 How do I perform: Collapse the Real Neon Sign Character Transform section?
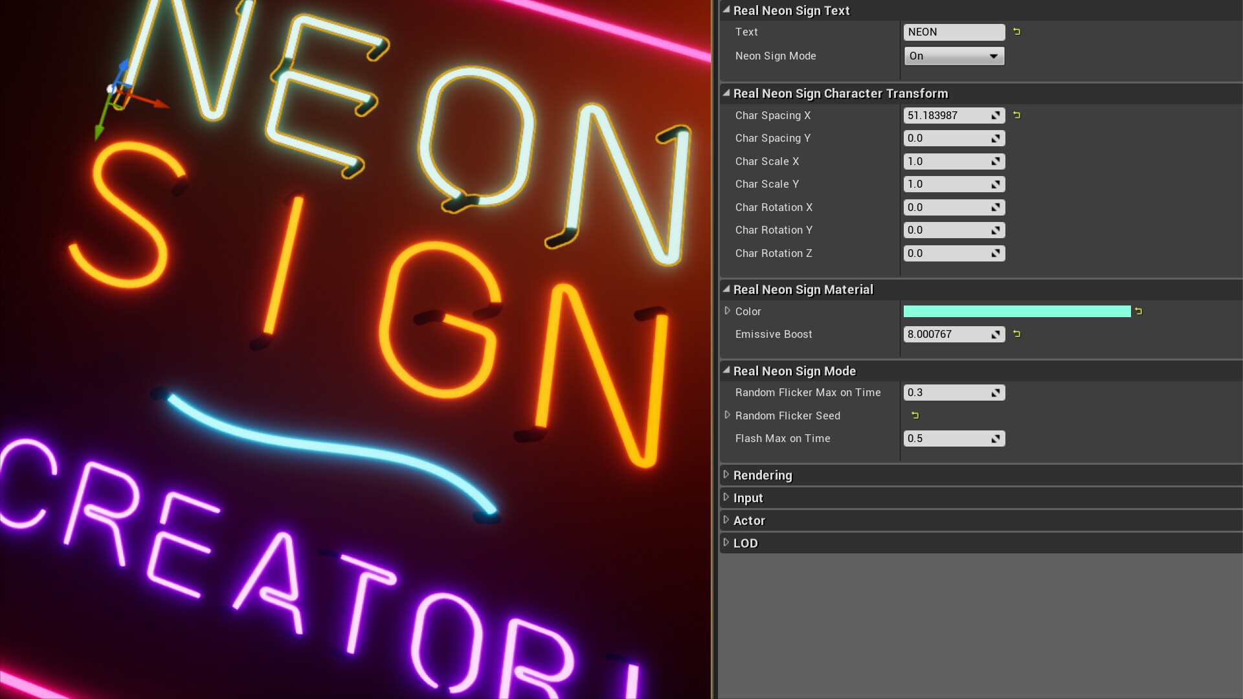(x=726, y=93)
